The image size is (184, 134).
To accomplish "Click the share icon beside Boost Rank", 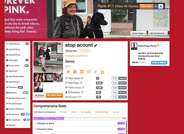I will (x=156, y=6).
